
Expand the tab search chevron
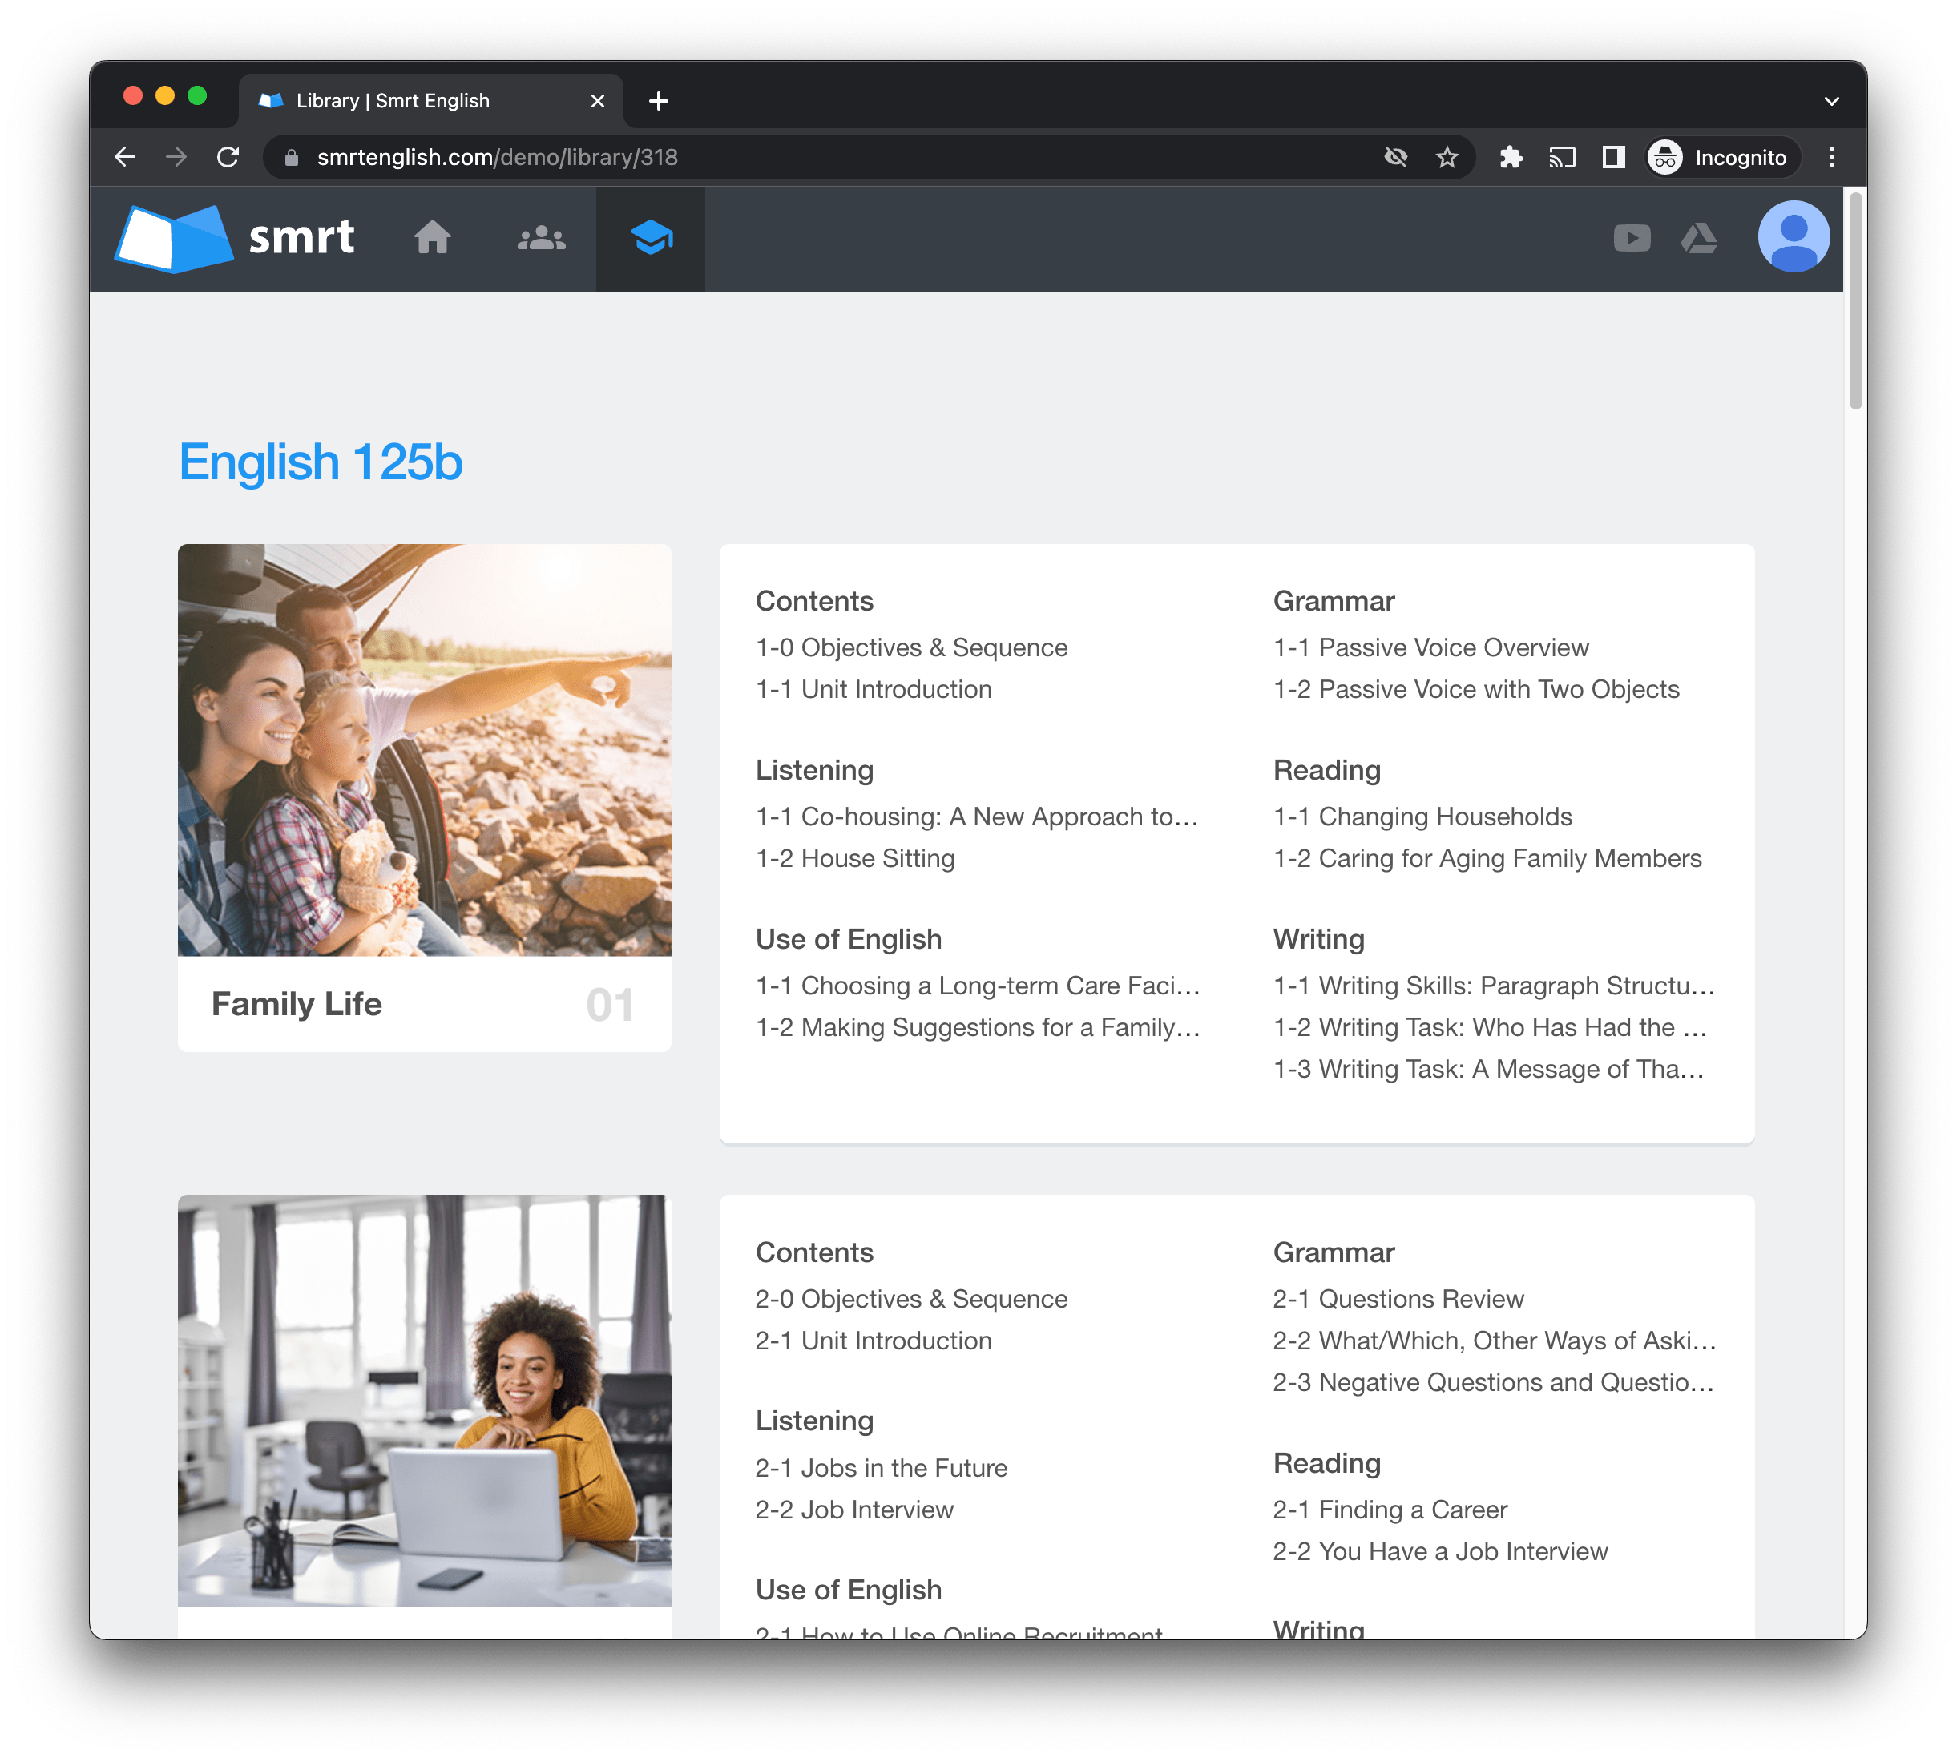pyautogui.click(x=1830, y=100)
